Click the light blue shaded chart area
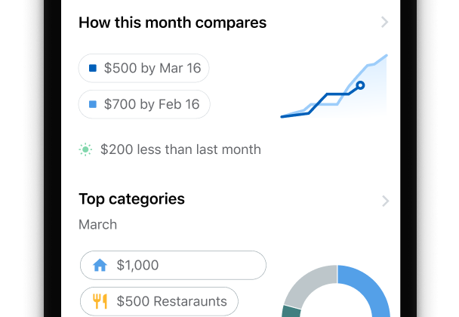This screenshot has width=459, height=317. coord(371,98)
